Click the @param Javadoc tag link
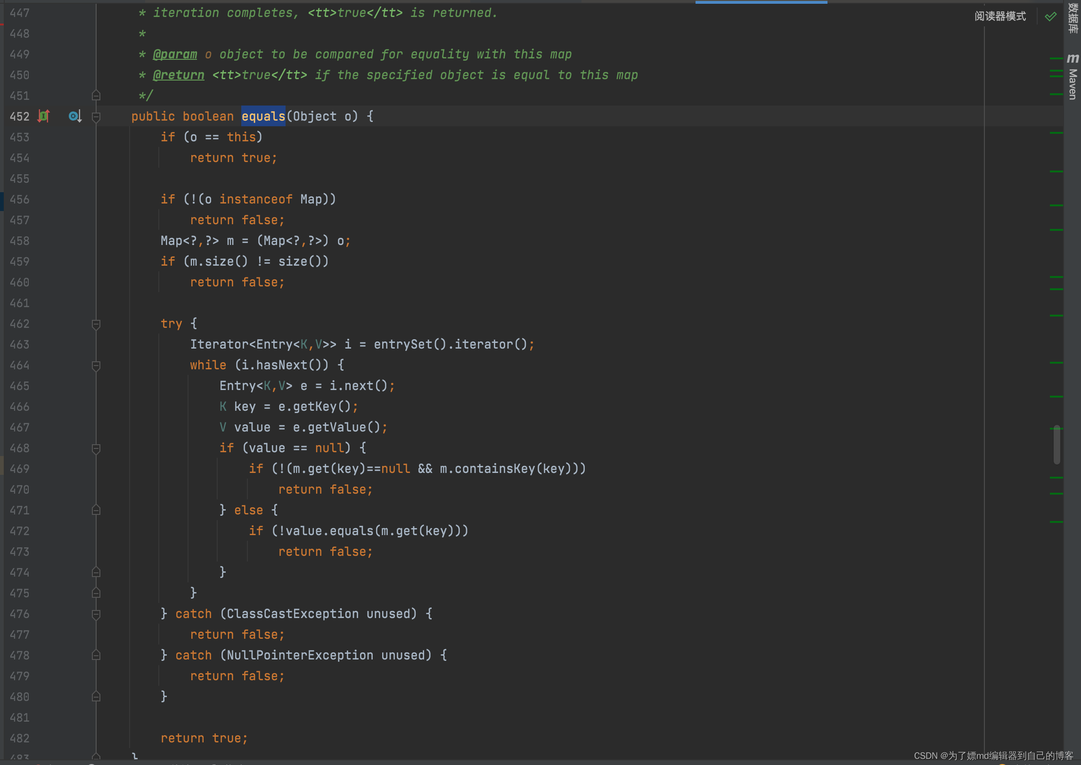Image resolution: width=1081 pixels, height=765 pixels. click(175, 54)
